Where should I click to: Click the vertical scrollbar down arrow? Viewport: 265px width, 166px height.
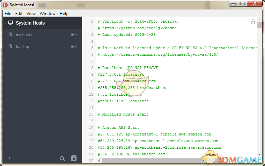click(x=259, y=155)
